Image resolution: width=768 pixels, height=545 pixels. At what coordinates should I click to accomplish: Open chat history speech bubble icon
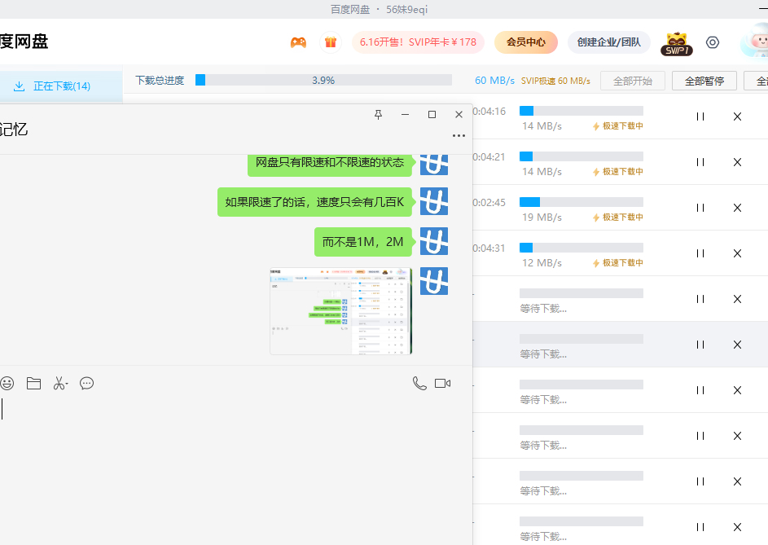(86, 383)
